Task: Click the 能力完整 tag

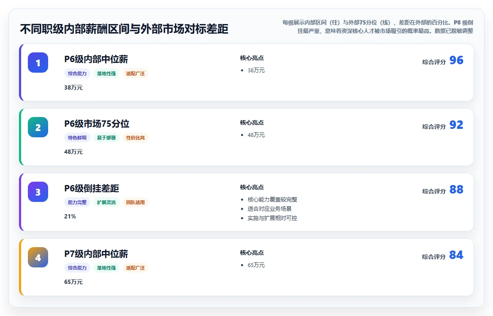Action: [77, 202]
